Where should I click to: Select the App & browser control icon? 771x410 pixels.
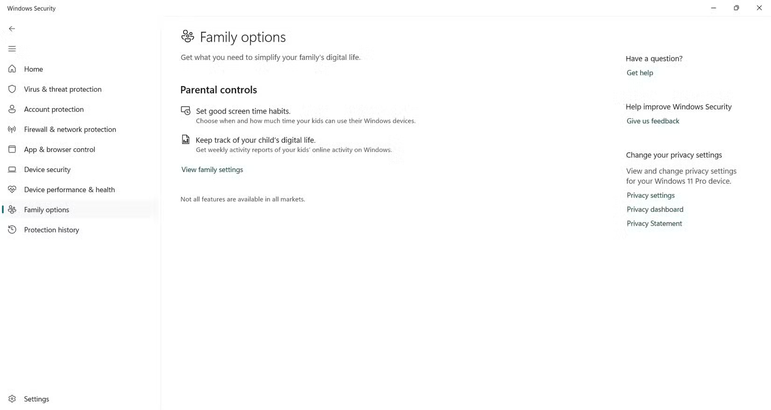point(12,149)
